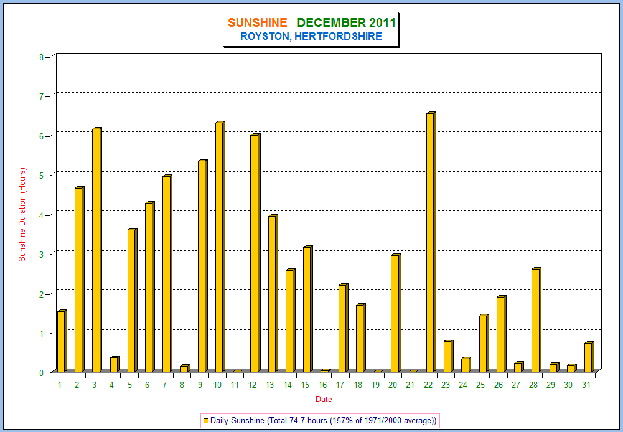Click y-axis value 0
623x432 pixels.
[x=41, y=373]
